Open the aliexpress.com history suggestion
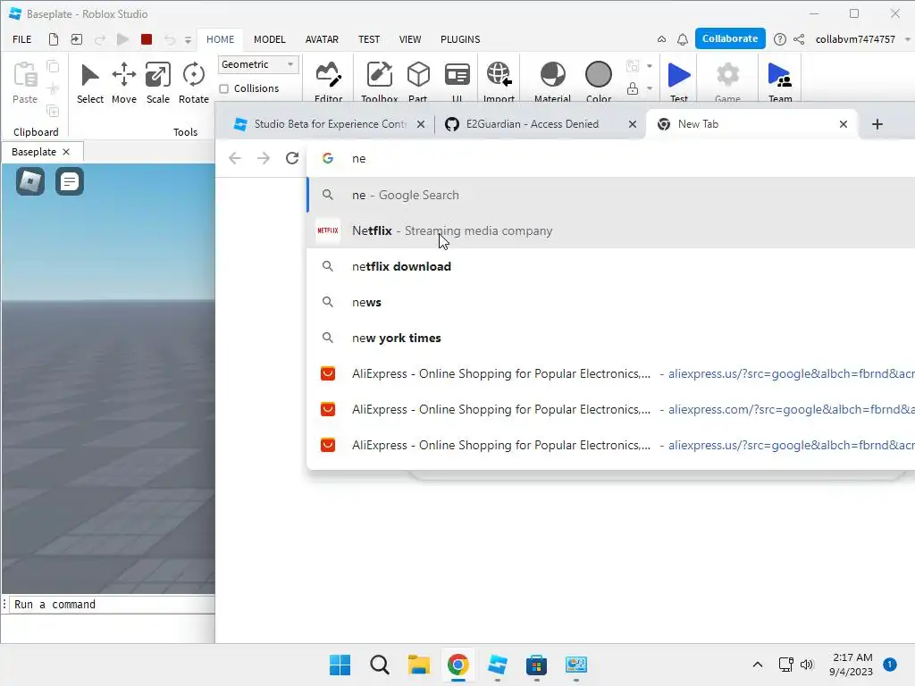This screenshot has height=686, width=915. (x=610, y=409)
